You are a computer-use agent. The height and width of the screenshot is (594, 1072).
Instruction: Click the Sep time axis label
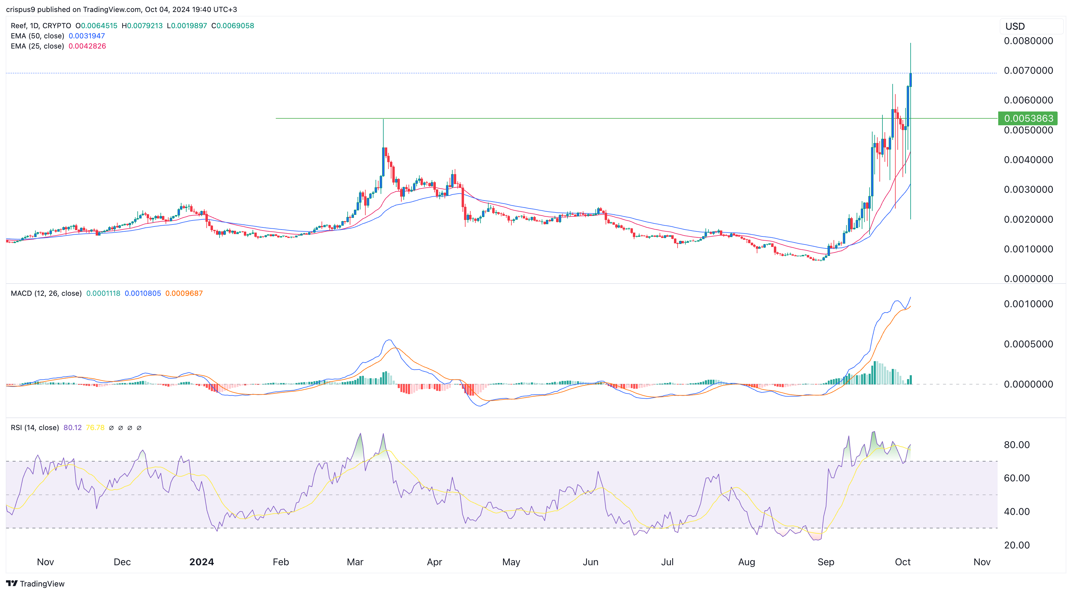826,562
